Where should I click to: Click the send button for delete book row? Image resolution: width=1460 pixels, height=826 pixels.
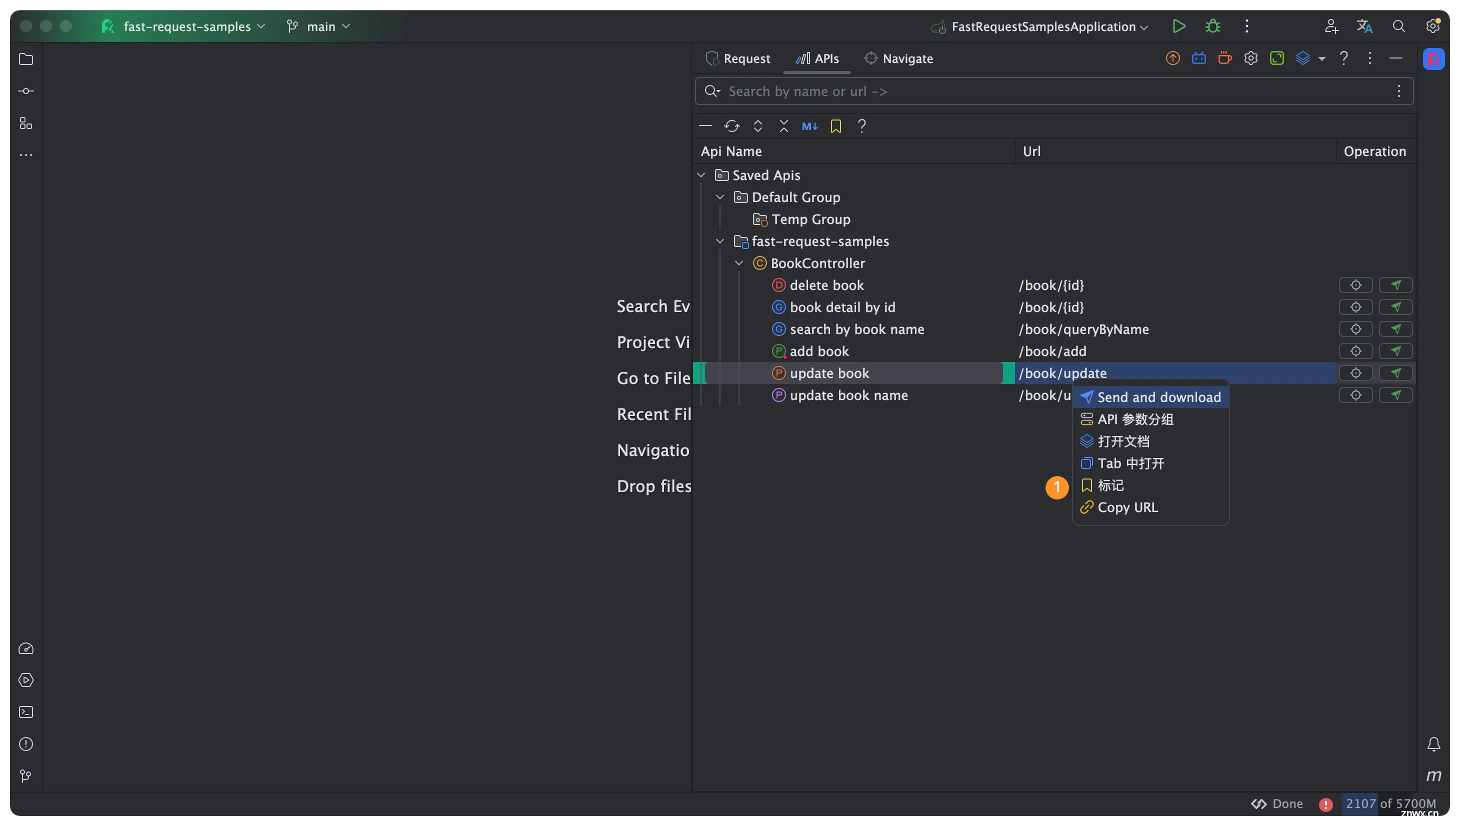tap(1395, 285)
